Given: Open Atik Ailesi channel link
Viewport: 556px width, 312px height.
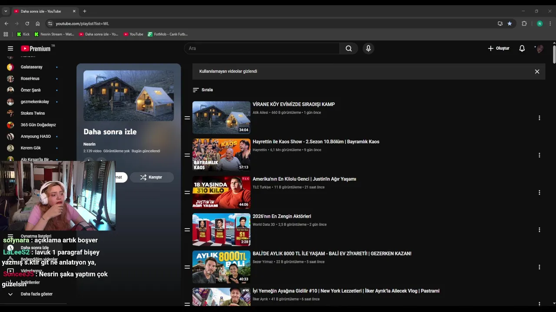Looking at the screenshot, I should coord(260,113).
